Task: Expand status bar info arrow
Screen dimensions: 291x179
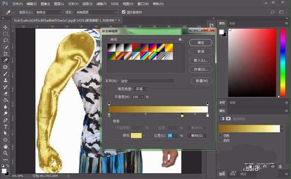Action: pos(68,176)
